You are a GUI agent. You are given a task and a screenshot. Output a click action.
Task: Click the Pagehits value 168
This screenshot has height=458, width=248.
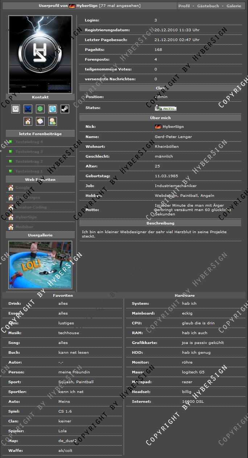pos(158,50)
